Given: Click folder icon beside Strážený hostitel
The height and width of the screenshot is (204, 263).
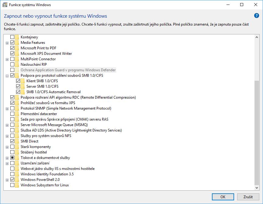Looking at the screenshot, I should (17, 152).
